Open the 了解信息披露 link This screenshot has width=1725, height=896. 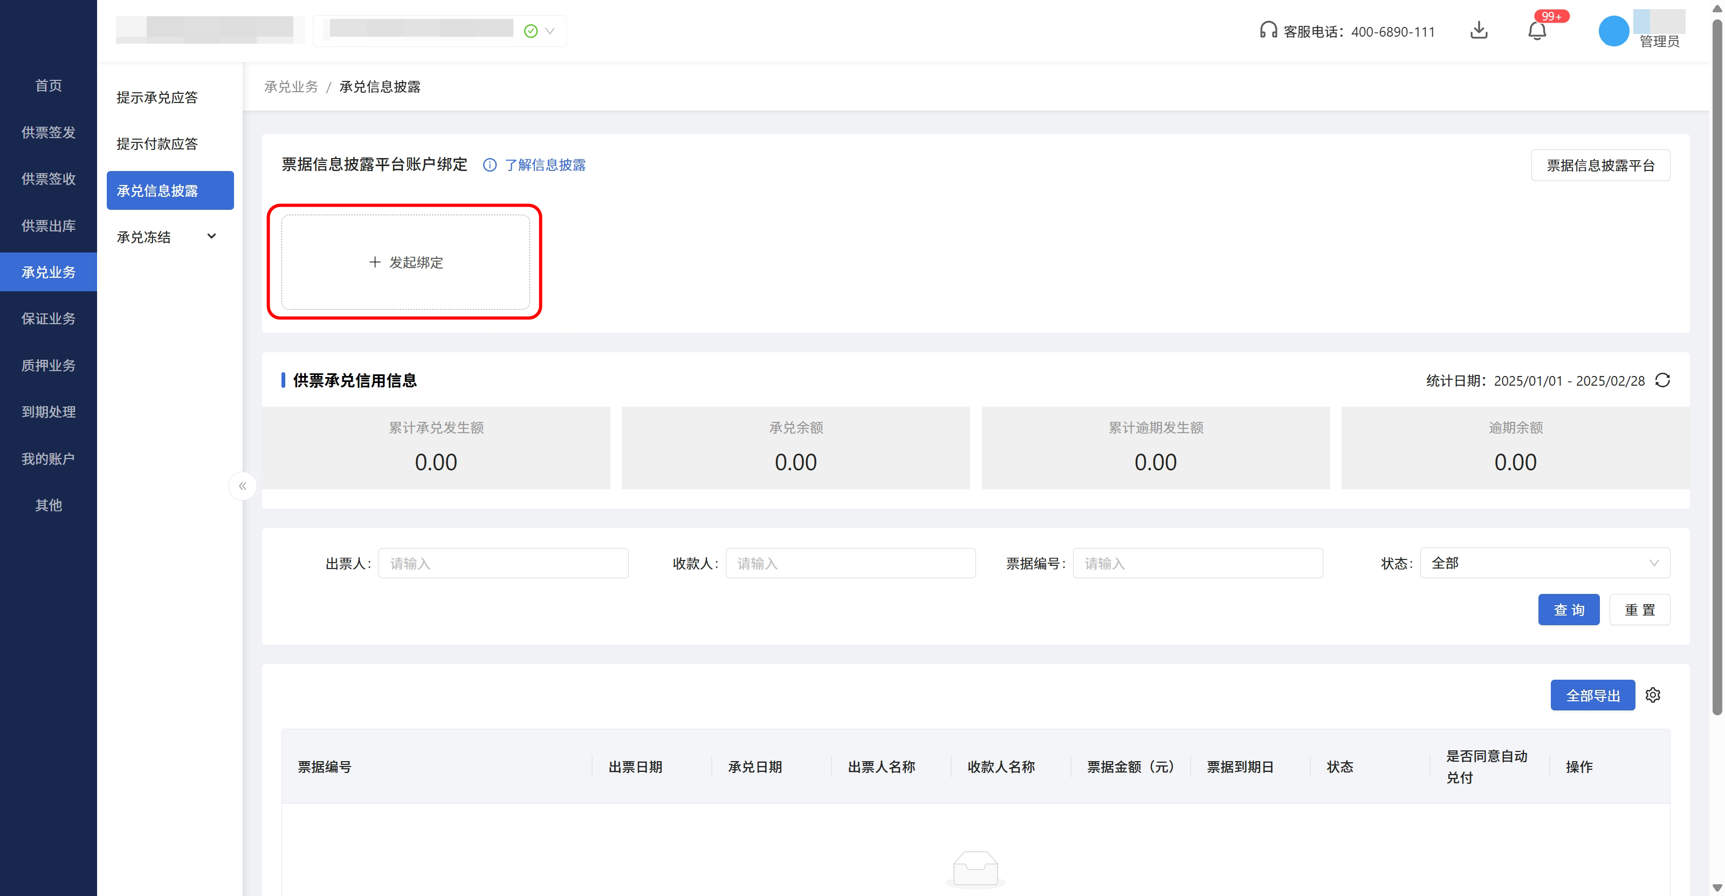coord(545,165)
